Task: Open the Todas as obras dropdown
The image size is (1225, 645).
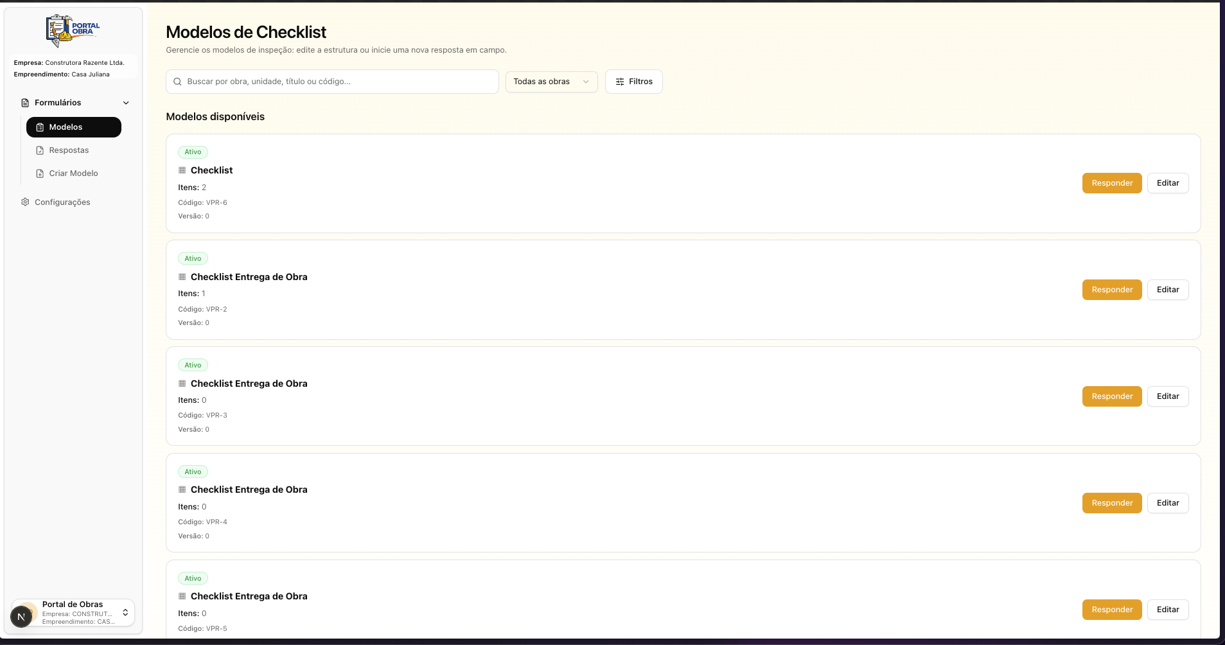Action: tap(551, 82)
